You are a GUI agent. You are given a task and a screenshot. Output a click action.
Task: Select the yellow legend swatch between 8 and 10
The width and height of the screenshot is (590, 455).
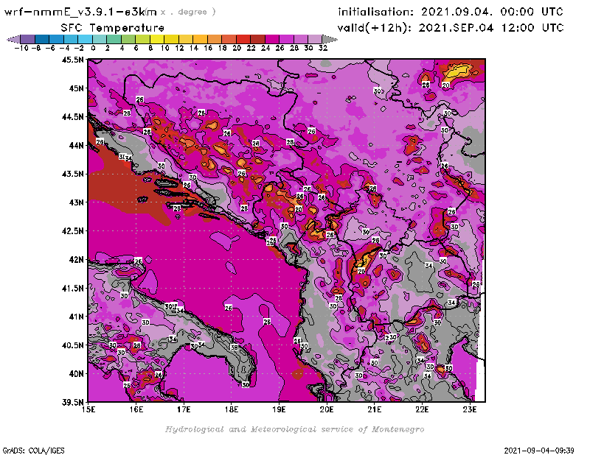pyautogui.click(x=157, y=39)
